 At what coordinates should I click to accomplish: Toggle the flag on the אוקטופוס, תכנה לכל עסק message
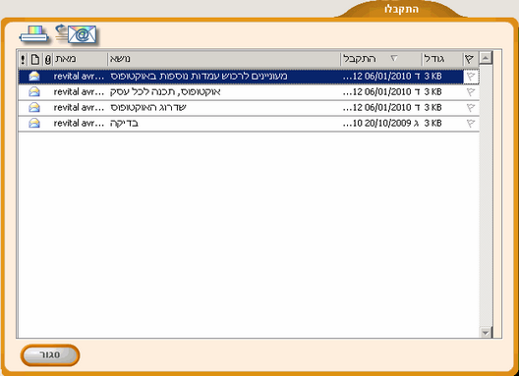pyautogui.click(x=470, y=92)
